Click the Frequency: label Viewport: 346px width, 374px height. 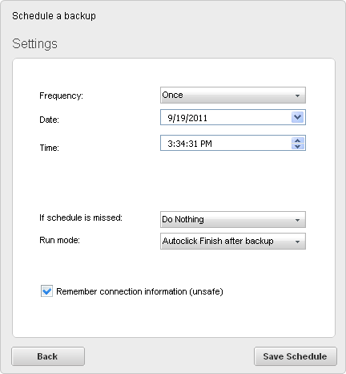[x=61, y=96]
